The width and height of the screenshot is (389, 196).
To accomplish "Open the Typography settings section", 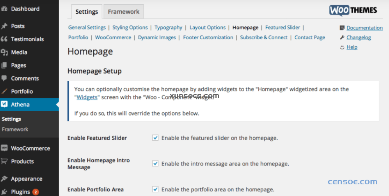I will pos(168,28).
